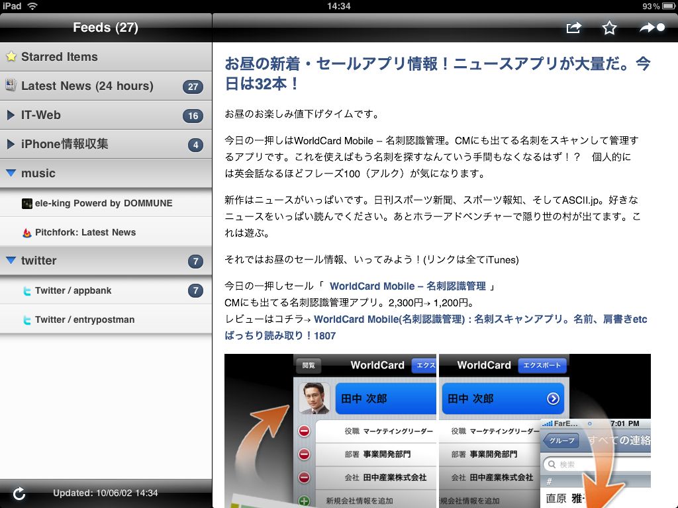Expand the IT-Web folder triangle
This screenshot has height=508, width=678.
pos(11,115)
